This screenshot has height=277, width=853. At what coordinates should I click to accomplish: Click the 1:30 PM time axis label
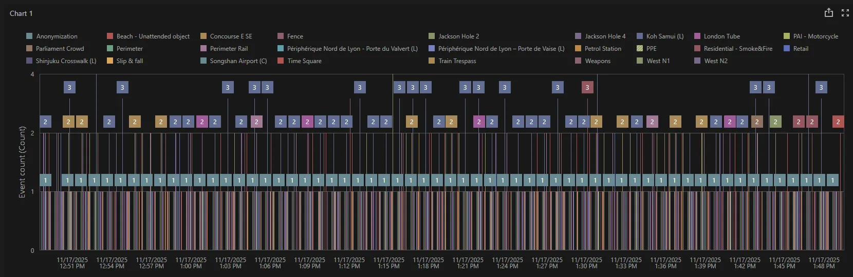(586, 263)
